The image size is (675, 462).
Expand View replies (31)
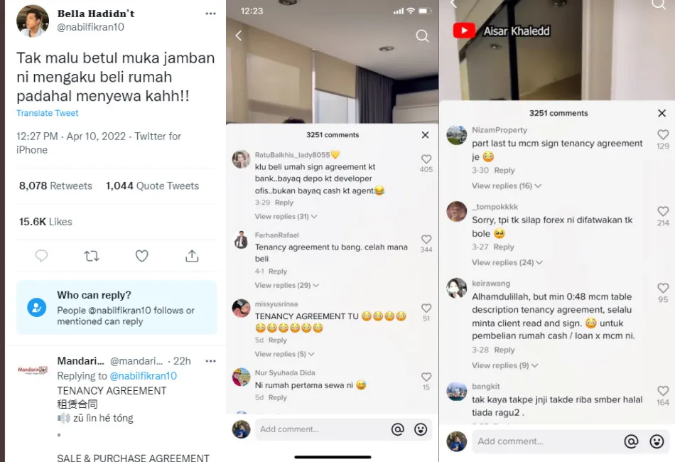pos(286,217)
